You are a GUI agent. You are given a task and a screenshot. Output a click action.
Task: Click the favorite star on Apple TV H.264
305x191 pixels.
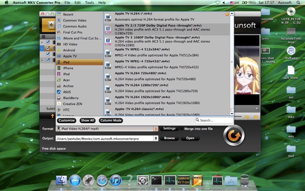pos(227,15)
